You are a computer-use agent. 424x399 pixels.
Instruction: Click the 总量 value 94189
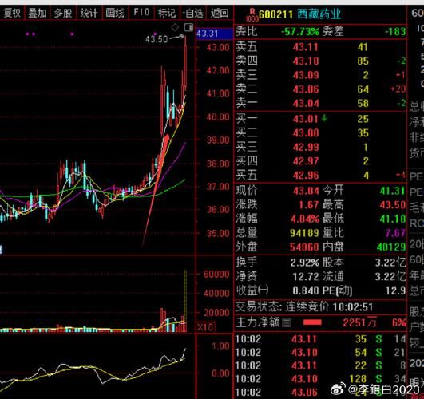tap(304, 233)
